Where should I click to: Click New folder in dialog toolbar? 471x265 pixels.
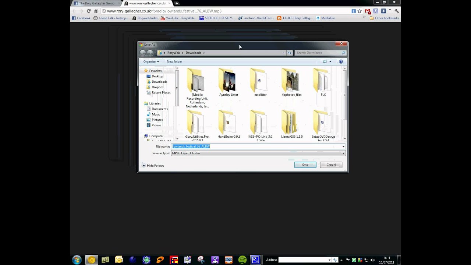(174, 61)
